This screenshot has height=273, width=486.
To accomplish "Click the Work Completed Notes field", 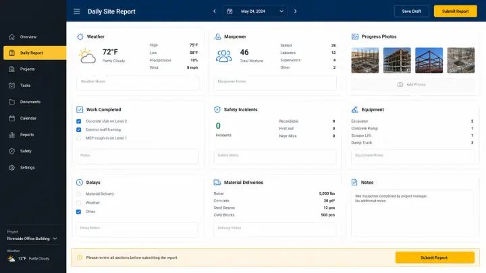I will click(x=138, y=156).
